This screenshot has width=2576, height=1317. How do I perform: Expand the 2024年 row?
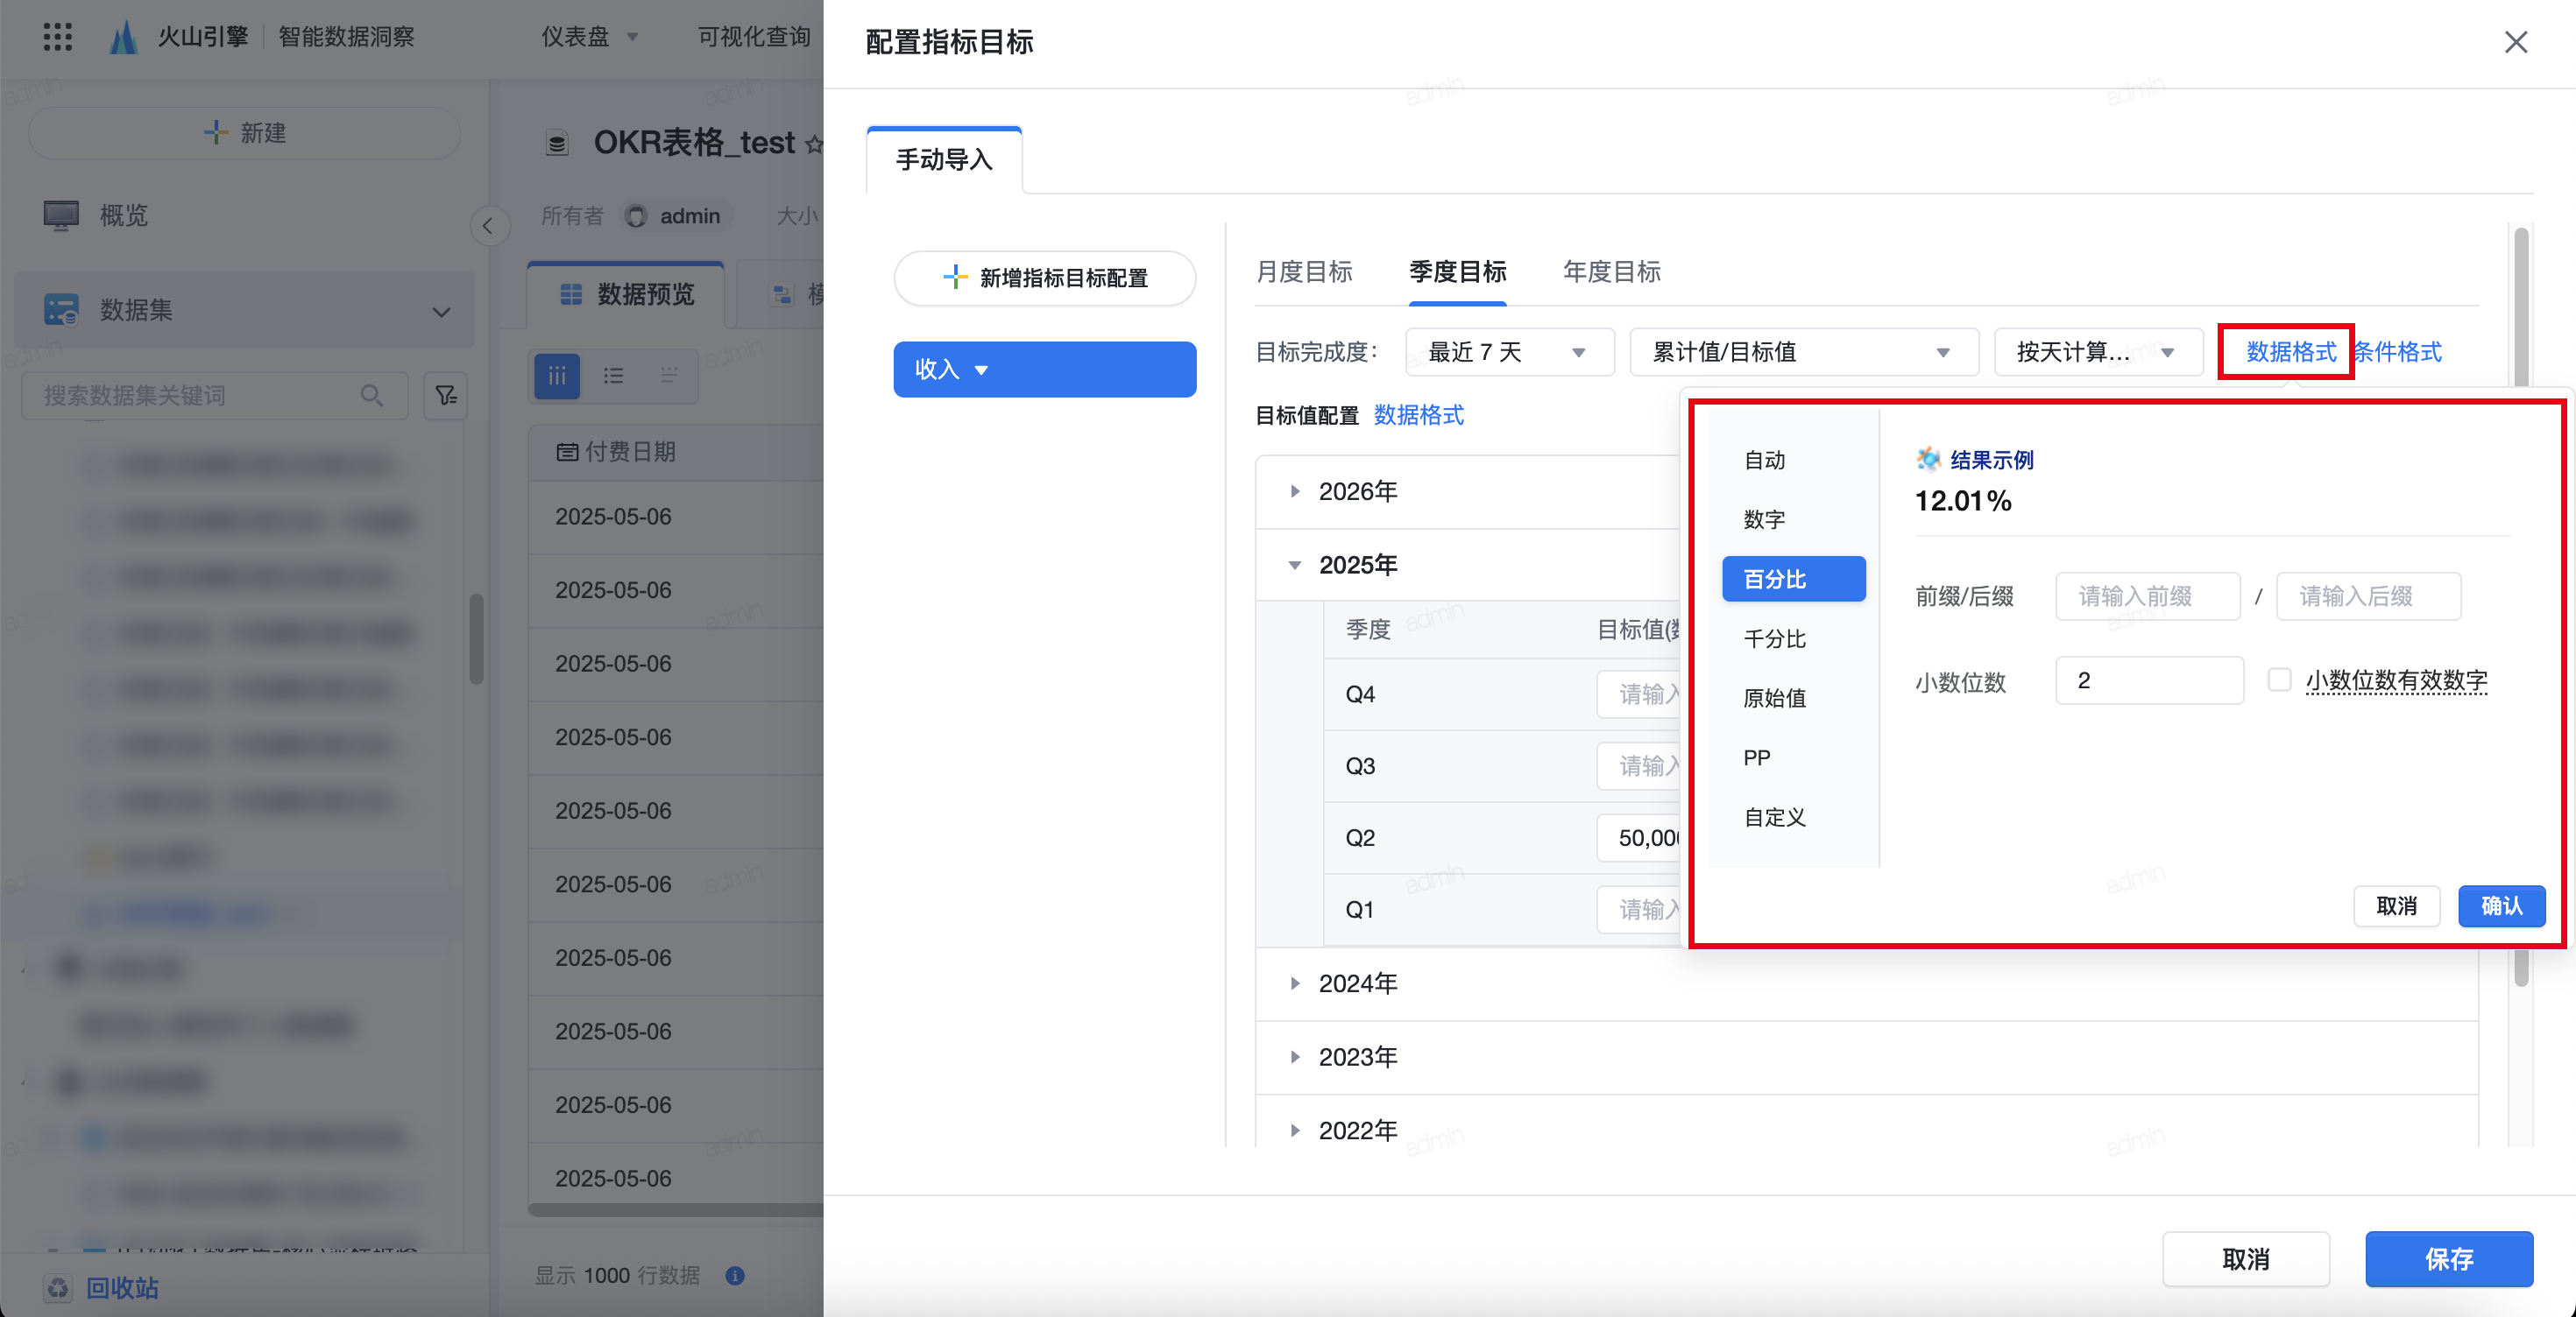click(1295, 983)
